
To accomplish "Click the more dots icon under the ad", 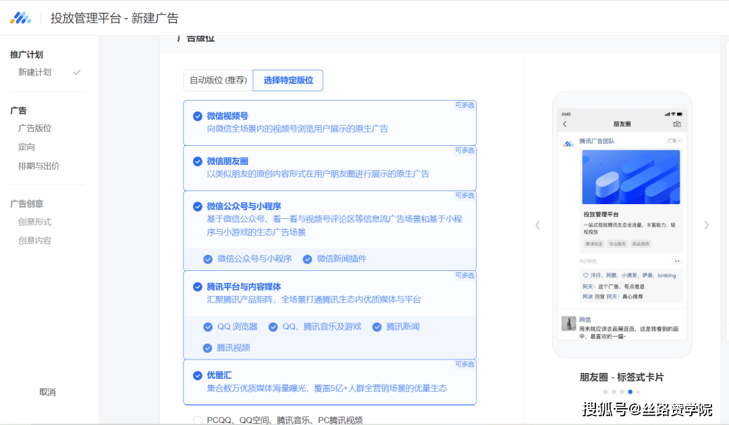I will pyautogui.click(x=677, y=261).
